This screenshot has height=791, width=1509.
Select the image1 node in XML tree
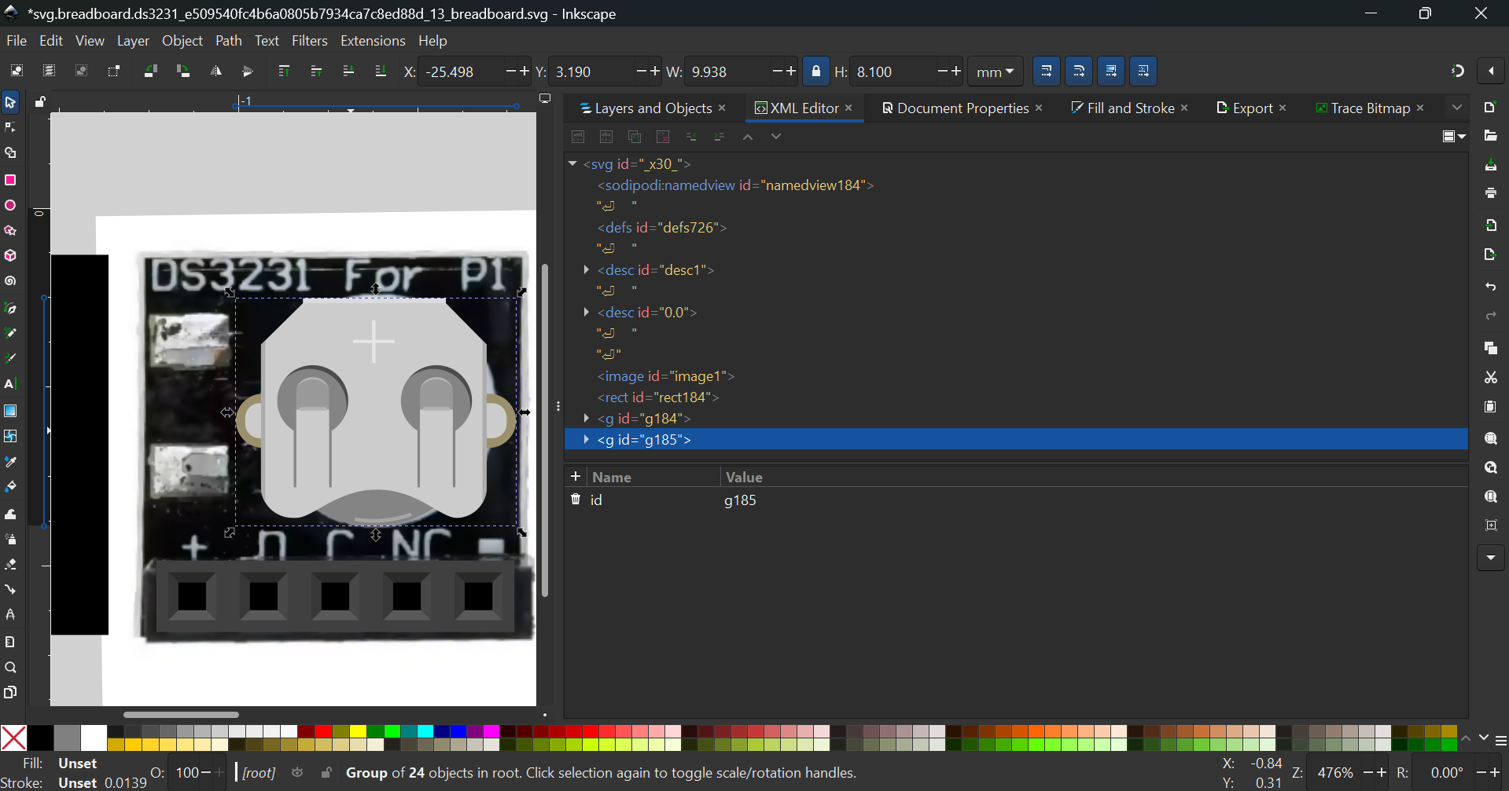pos(665,376)
